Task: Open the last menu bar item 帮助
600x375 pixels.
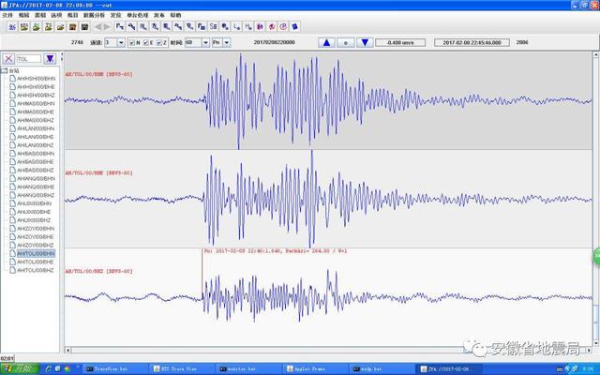Action: tap(175, 15)
